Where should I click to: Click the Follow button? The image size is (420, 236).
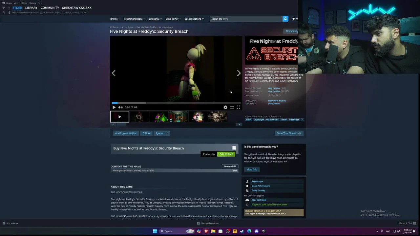[146, 133]
